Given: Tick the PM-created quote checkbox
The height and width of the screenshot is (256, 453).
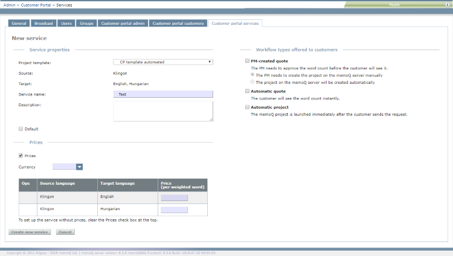Looking at the screenshot, I should (247, 61).
